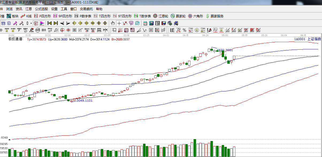Click the 4572.3901 high price label
Image resolution: width=322 pixels, height=157 pixels.
pyautogui.click(x=225, y=50)
